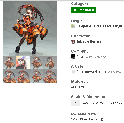Click the cube icon beside Aketagawa Noboru

73,72
